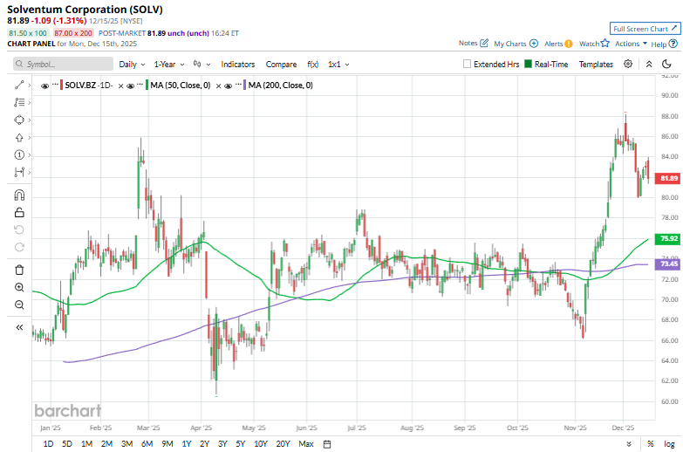Viewport: 683px width, 452px height.
Task: Toggle visibility of SOLV.BZ series
Action: [44, 86]
